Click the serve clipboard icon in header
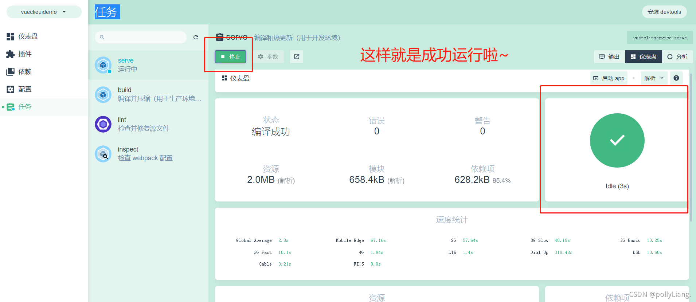 pyautogui.click(x=220, y=37)
